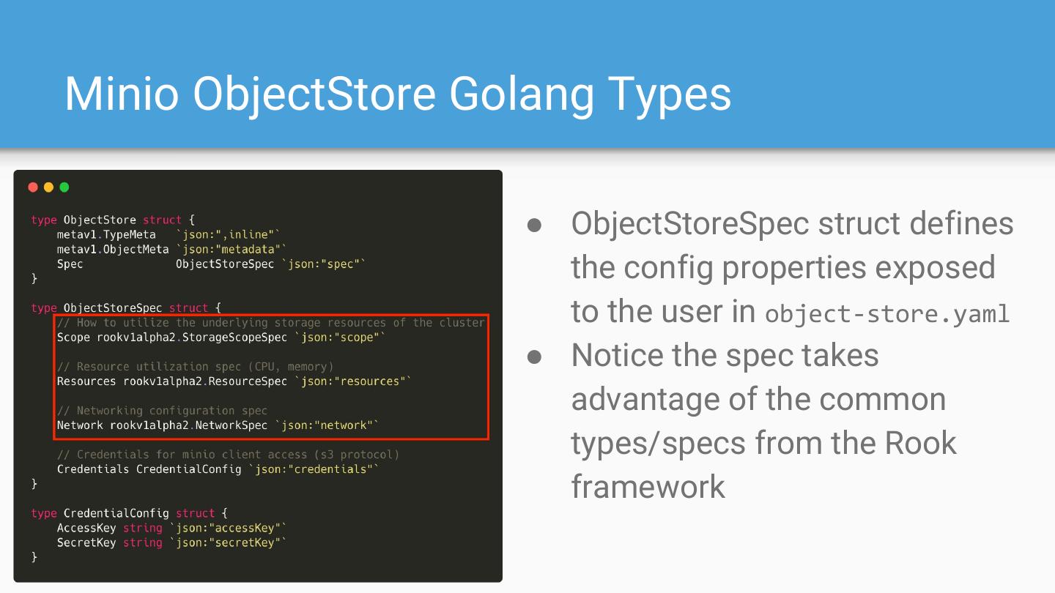Click the bullet marker before "ObjectStoreSpec struct defines"
Viewport: 1055px width, 593px height.
(534, 225)
